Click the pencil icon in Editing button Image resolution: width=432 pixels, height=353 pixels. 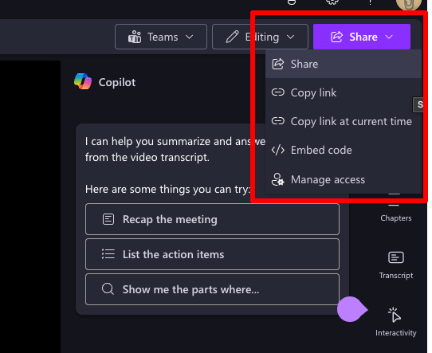pyautogui.click(x=232, y=37)
